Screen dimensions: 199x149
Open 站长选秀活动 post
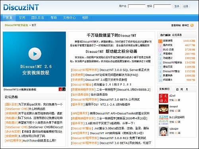click(x=99, y=95)
